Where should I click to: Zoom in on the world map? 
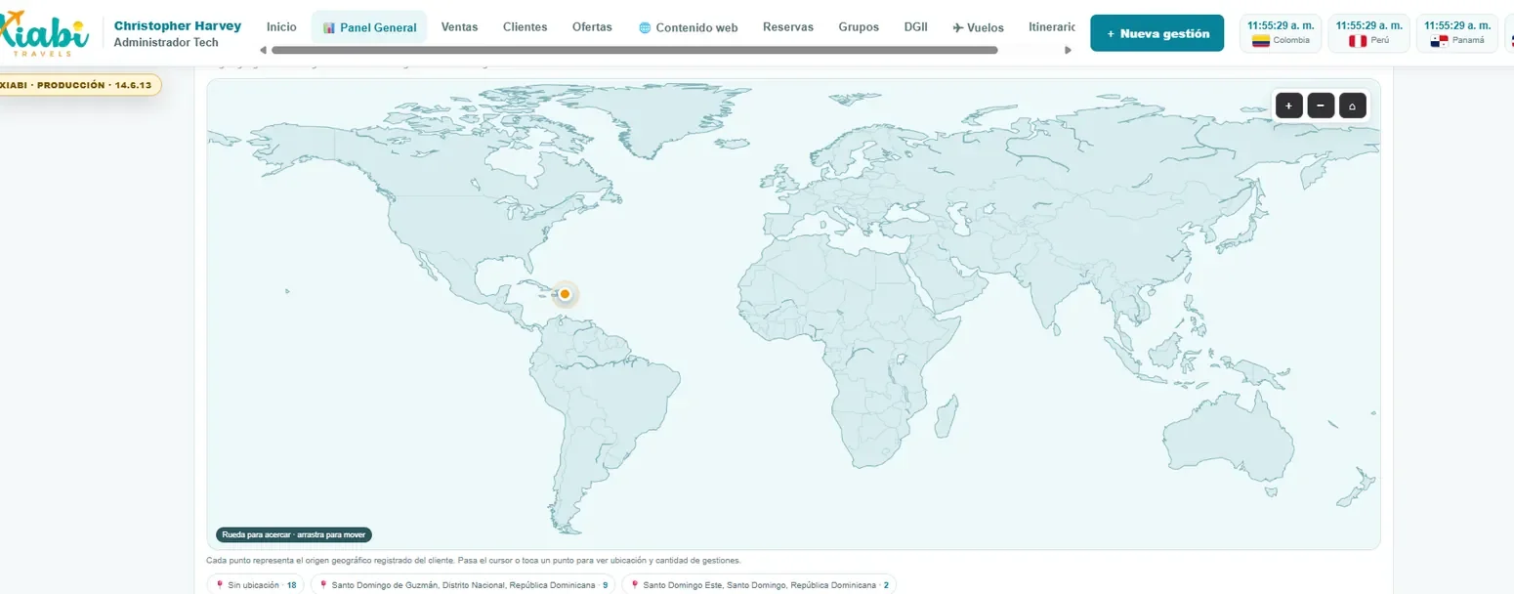(x=1288, y=105)
